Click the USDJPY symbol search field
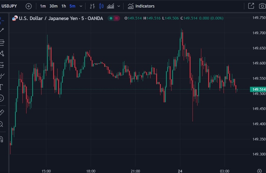This screenshot has height=173, width=266. point(9,6)
